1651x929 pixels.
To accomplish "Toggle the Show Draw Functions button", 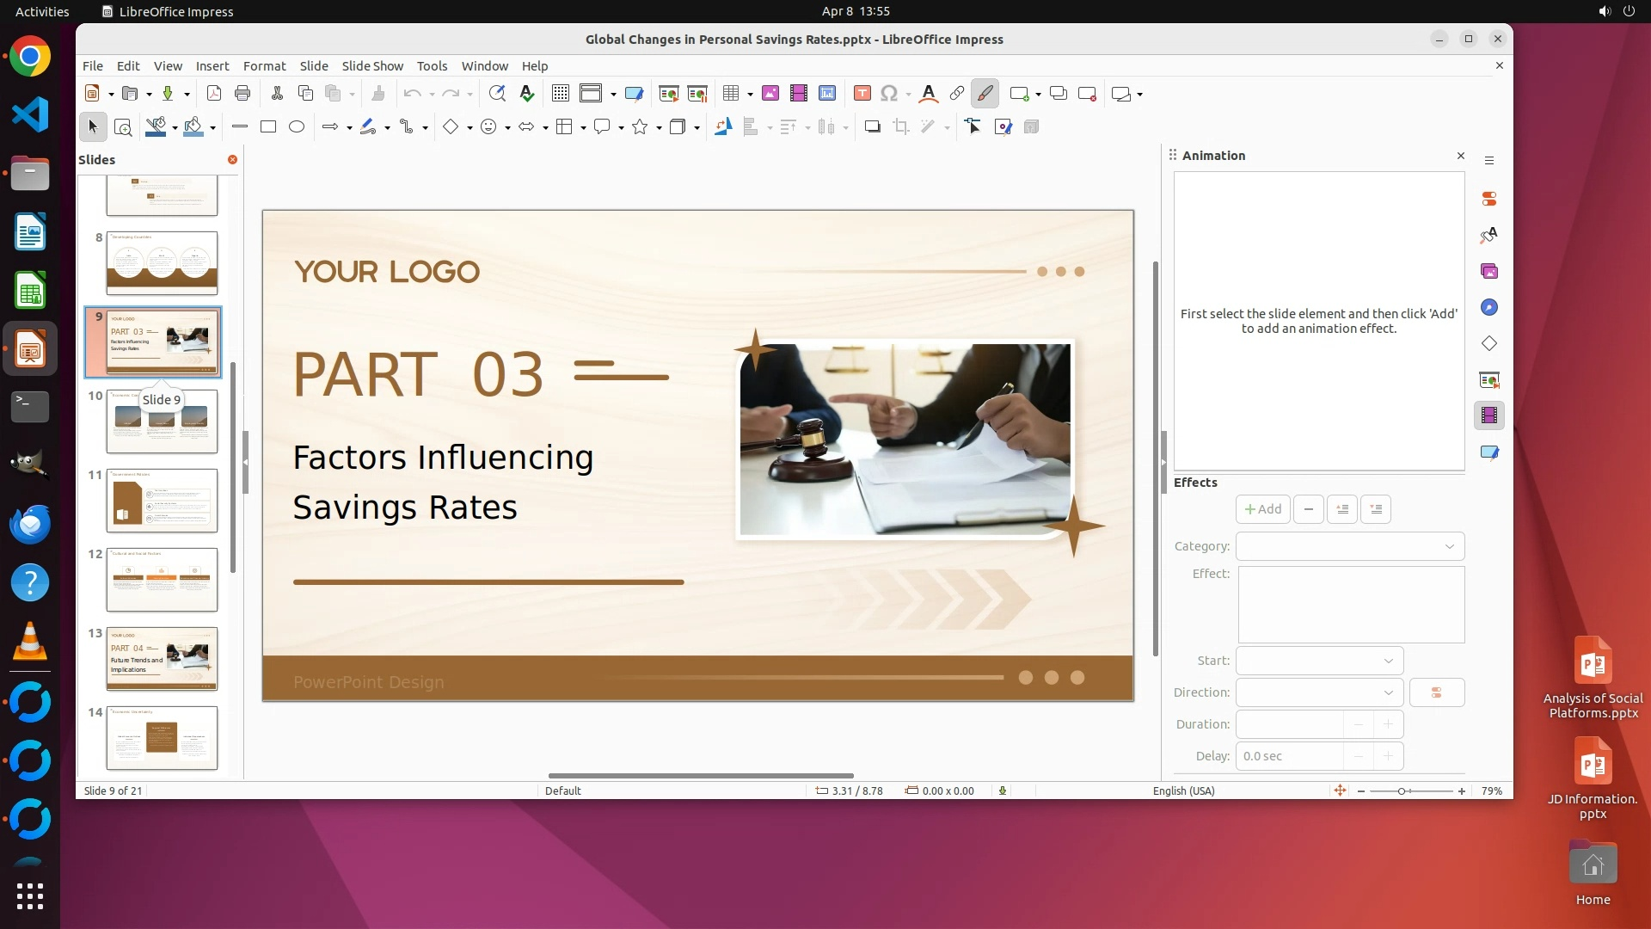I will click(x=985, y=94).
